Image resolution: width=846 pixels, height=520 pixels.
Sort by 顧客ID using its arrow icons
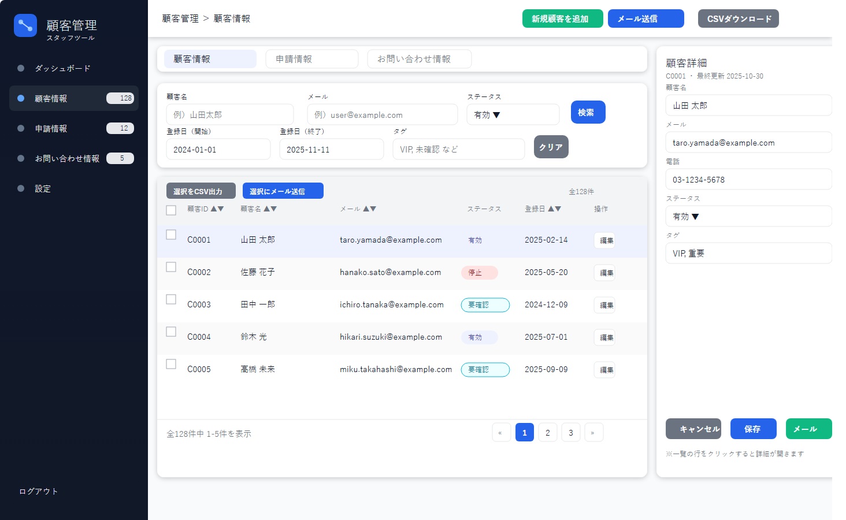[x=217, y=209]
